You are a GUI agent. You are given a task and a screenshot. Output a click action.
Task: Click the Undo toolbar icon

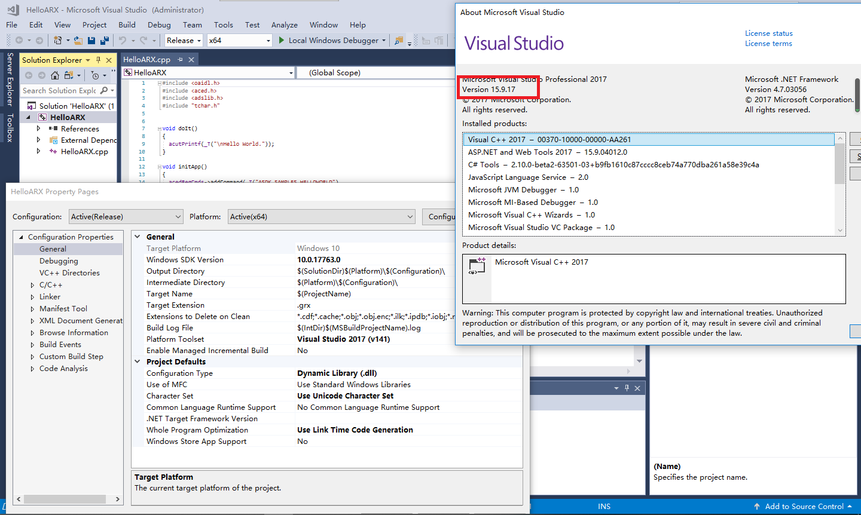click(x=123, y=41)
